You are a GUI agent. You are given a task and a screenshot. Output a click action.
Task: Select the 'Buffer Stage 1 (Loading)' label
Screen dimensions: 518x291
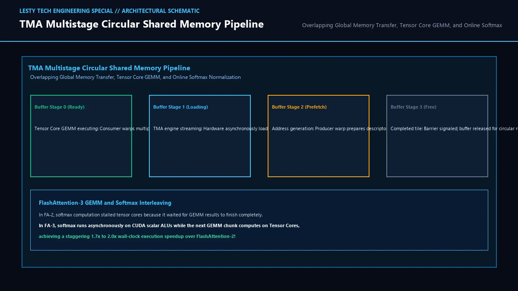pyautogui.click(x=180, y=107)
